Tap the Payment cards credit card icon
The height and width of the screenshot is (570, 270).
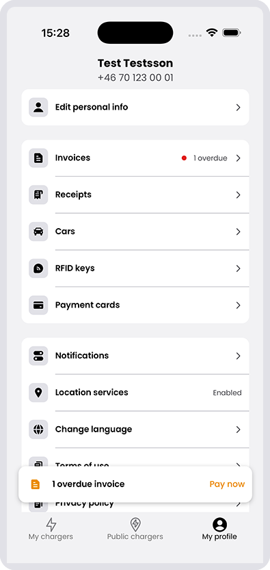(38, 305)
